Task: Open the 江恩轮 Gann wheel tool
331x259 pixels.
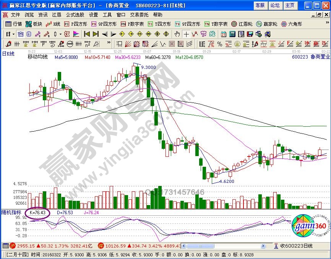Action: [x=242, y=24]
